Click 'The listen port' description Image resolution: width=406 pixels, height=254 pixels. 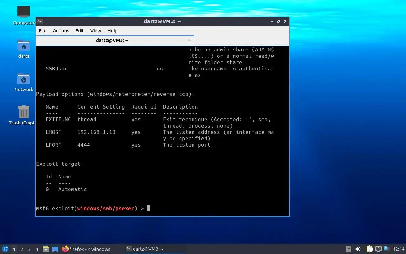coord(187,145)
